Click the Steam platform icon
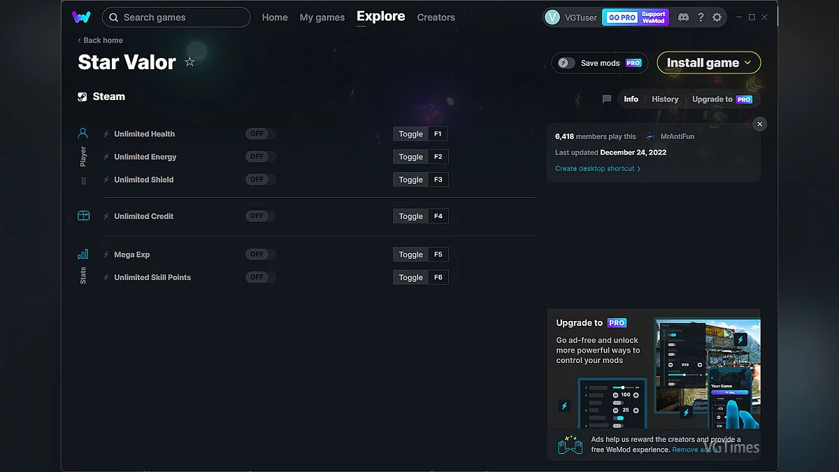The height and width of the screenshot is (472, 839). [83, 97]
